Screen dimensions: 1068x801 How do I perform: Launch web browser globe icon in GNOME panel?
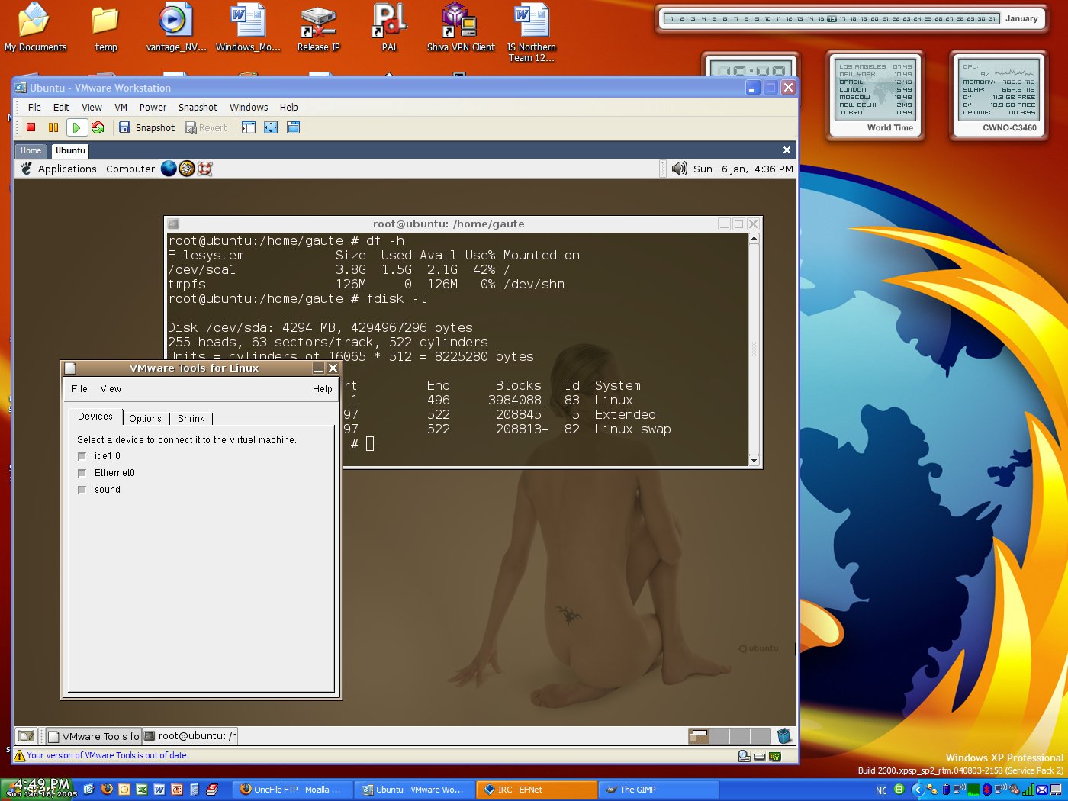(169, 169)
